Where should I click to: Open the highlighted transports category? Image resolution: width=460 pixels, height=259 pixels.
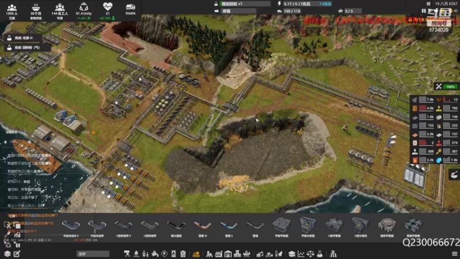click(x=196, y=254)
